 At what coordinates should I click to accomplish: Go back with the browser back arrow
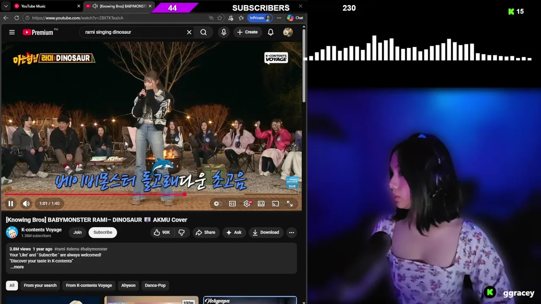point(5,18)
